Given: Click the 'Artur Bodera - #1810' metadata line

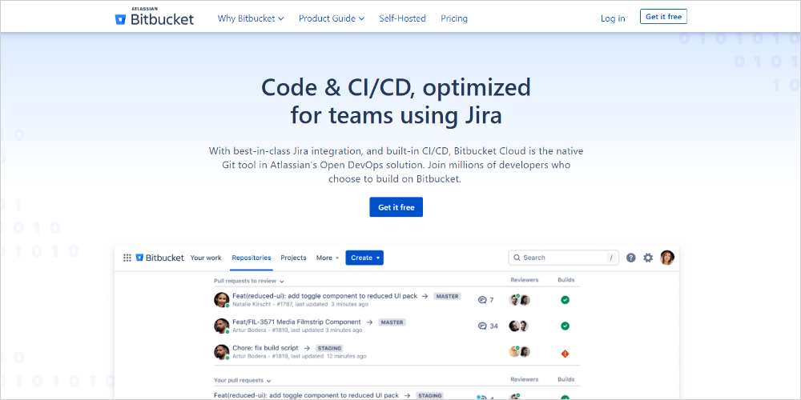Looking at the screenshot, I should (297, 330).
